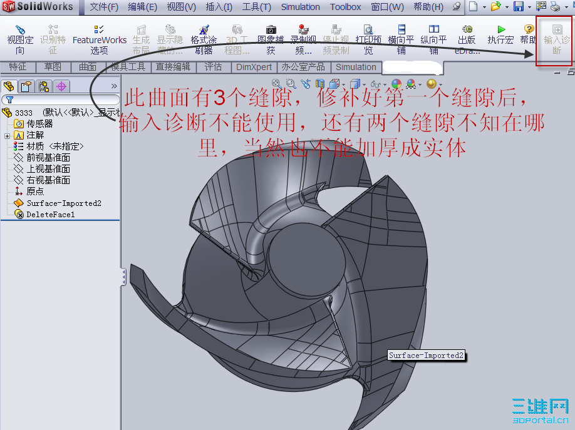Click the Display Style cube icon
Viewport: 575px width, 430px height.
pyautogui.click(x=355, y=84)
